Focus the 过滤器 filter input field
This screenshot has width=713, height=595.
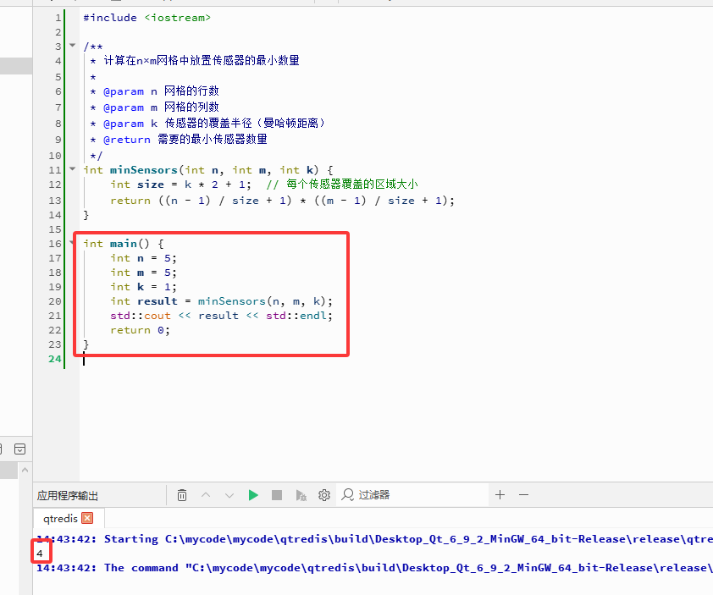[412, 494]
